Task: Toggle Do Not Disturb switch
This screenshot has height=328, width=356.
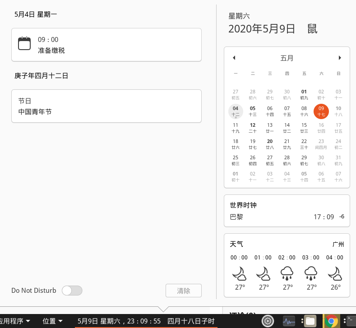Action: click(72, 291)
